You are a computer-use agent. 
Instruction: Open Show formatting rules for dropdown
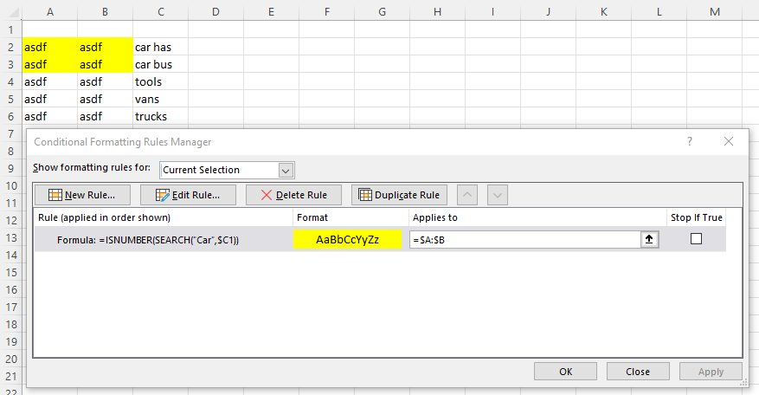286,170
